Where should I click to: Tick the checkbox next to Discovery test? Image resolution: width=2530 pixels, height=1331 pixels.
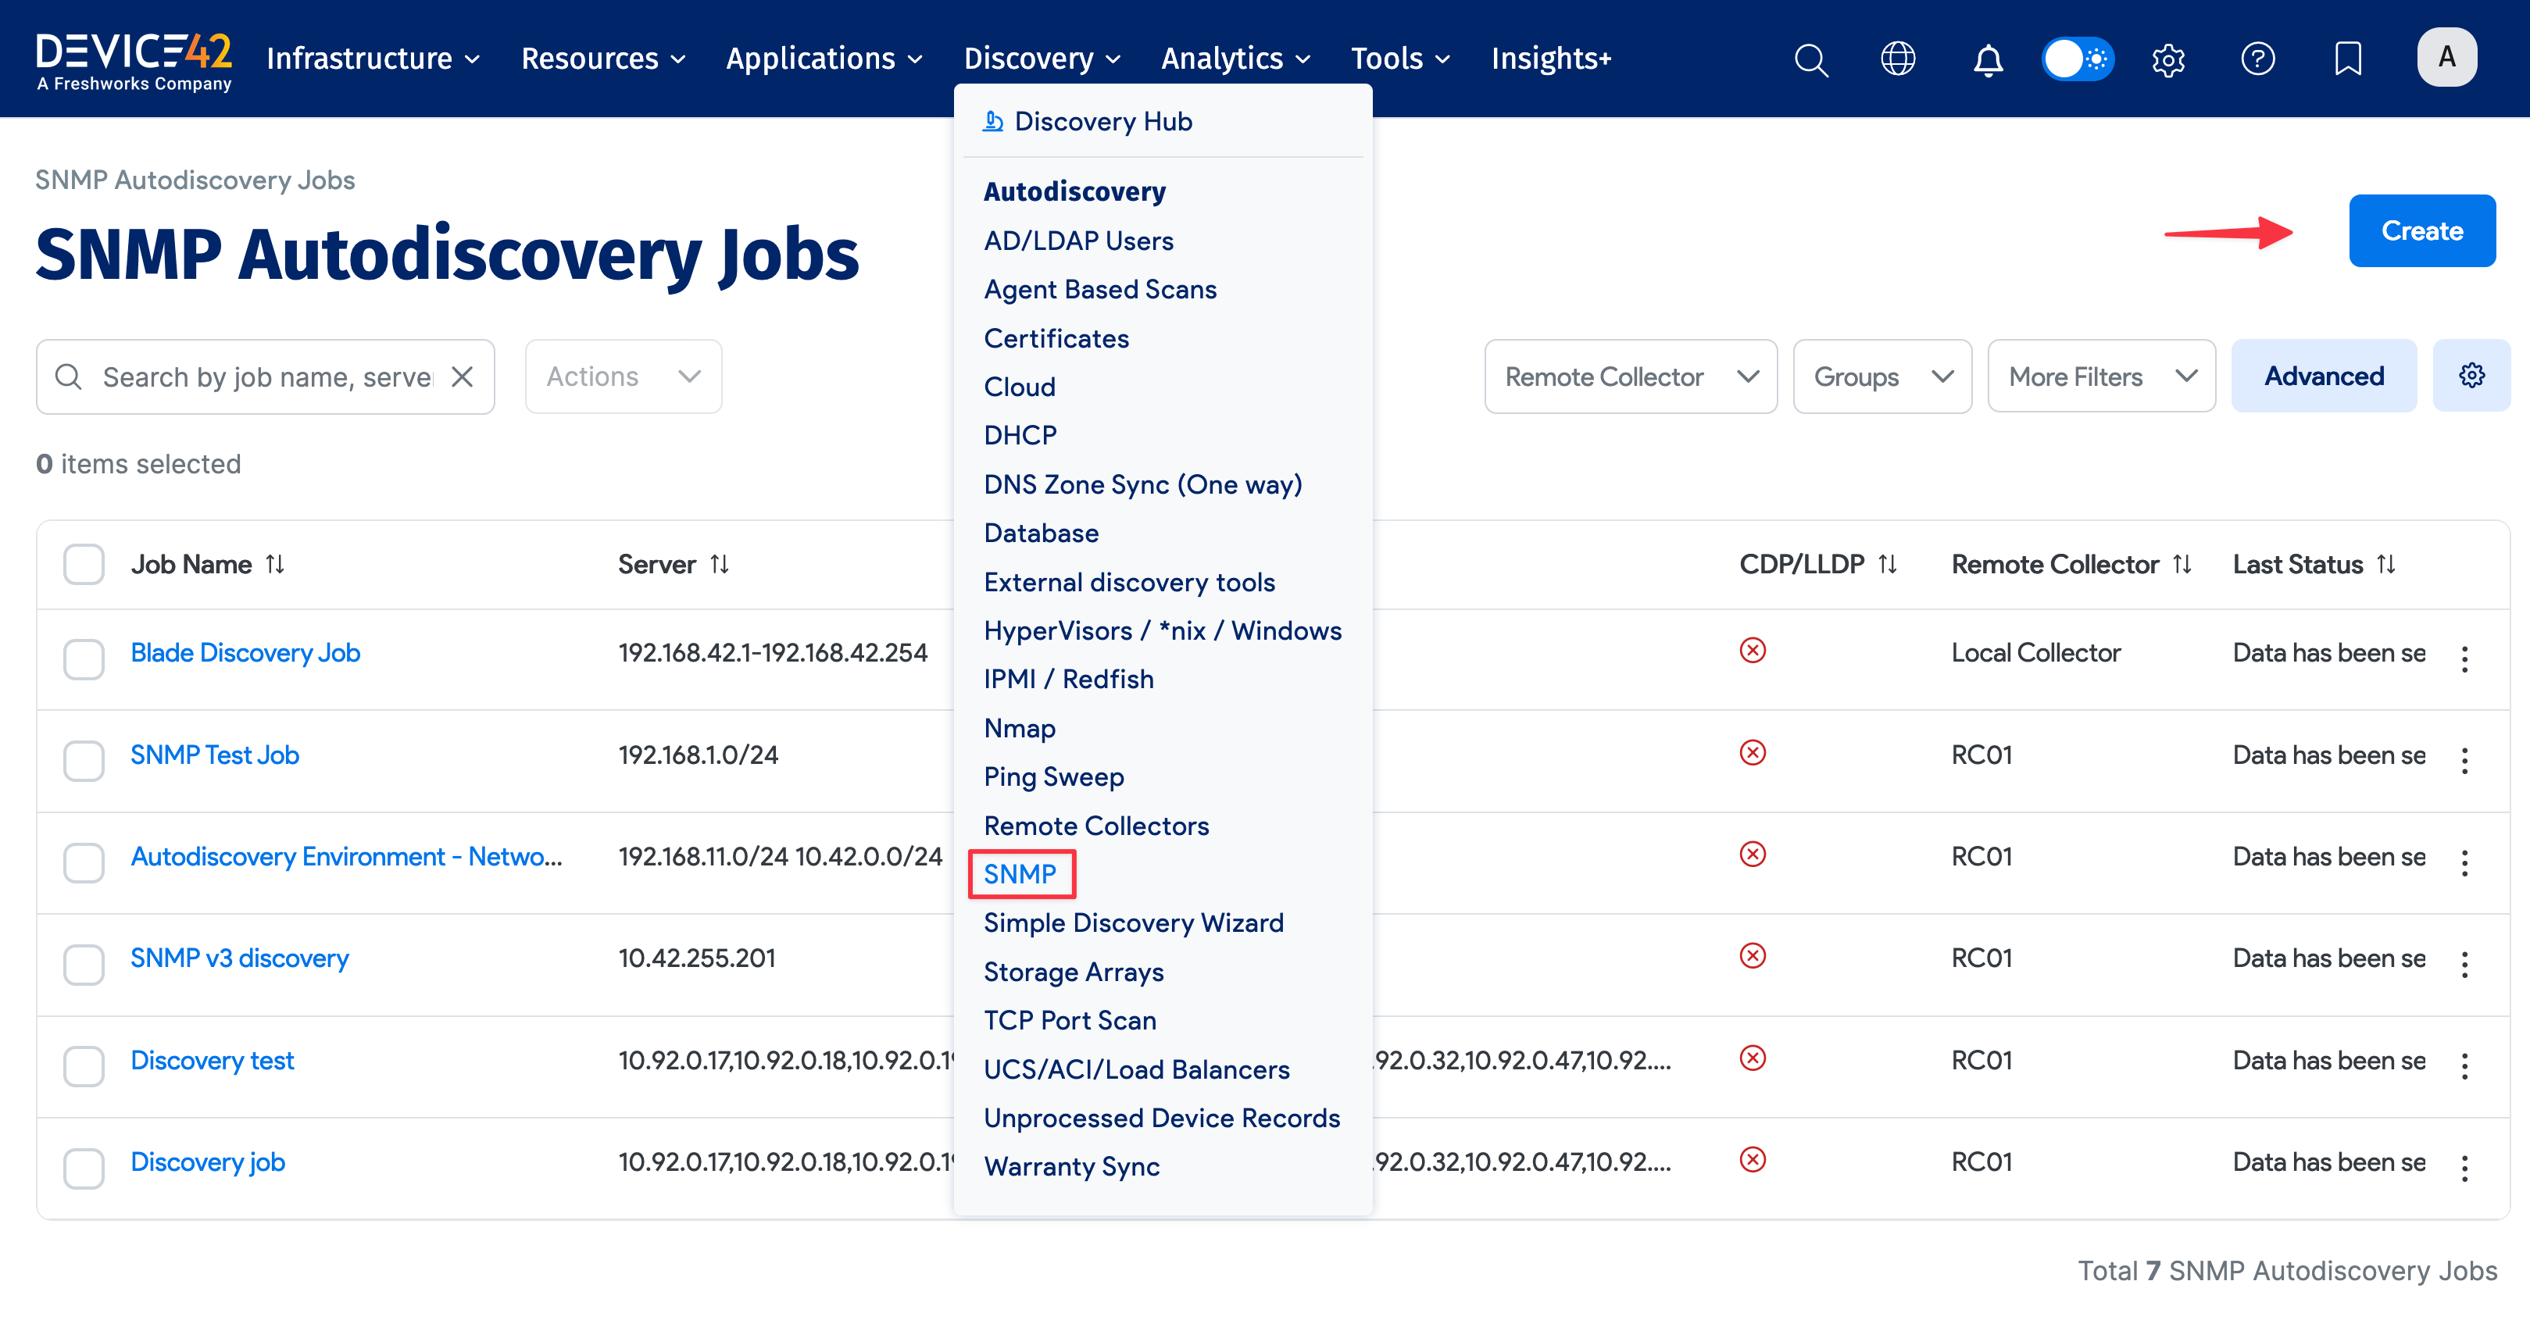click(84, 1067)
